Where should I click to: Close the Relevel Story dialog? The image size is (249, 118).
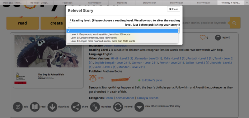coord(174,9)
